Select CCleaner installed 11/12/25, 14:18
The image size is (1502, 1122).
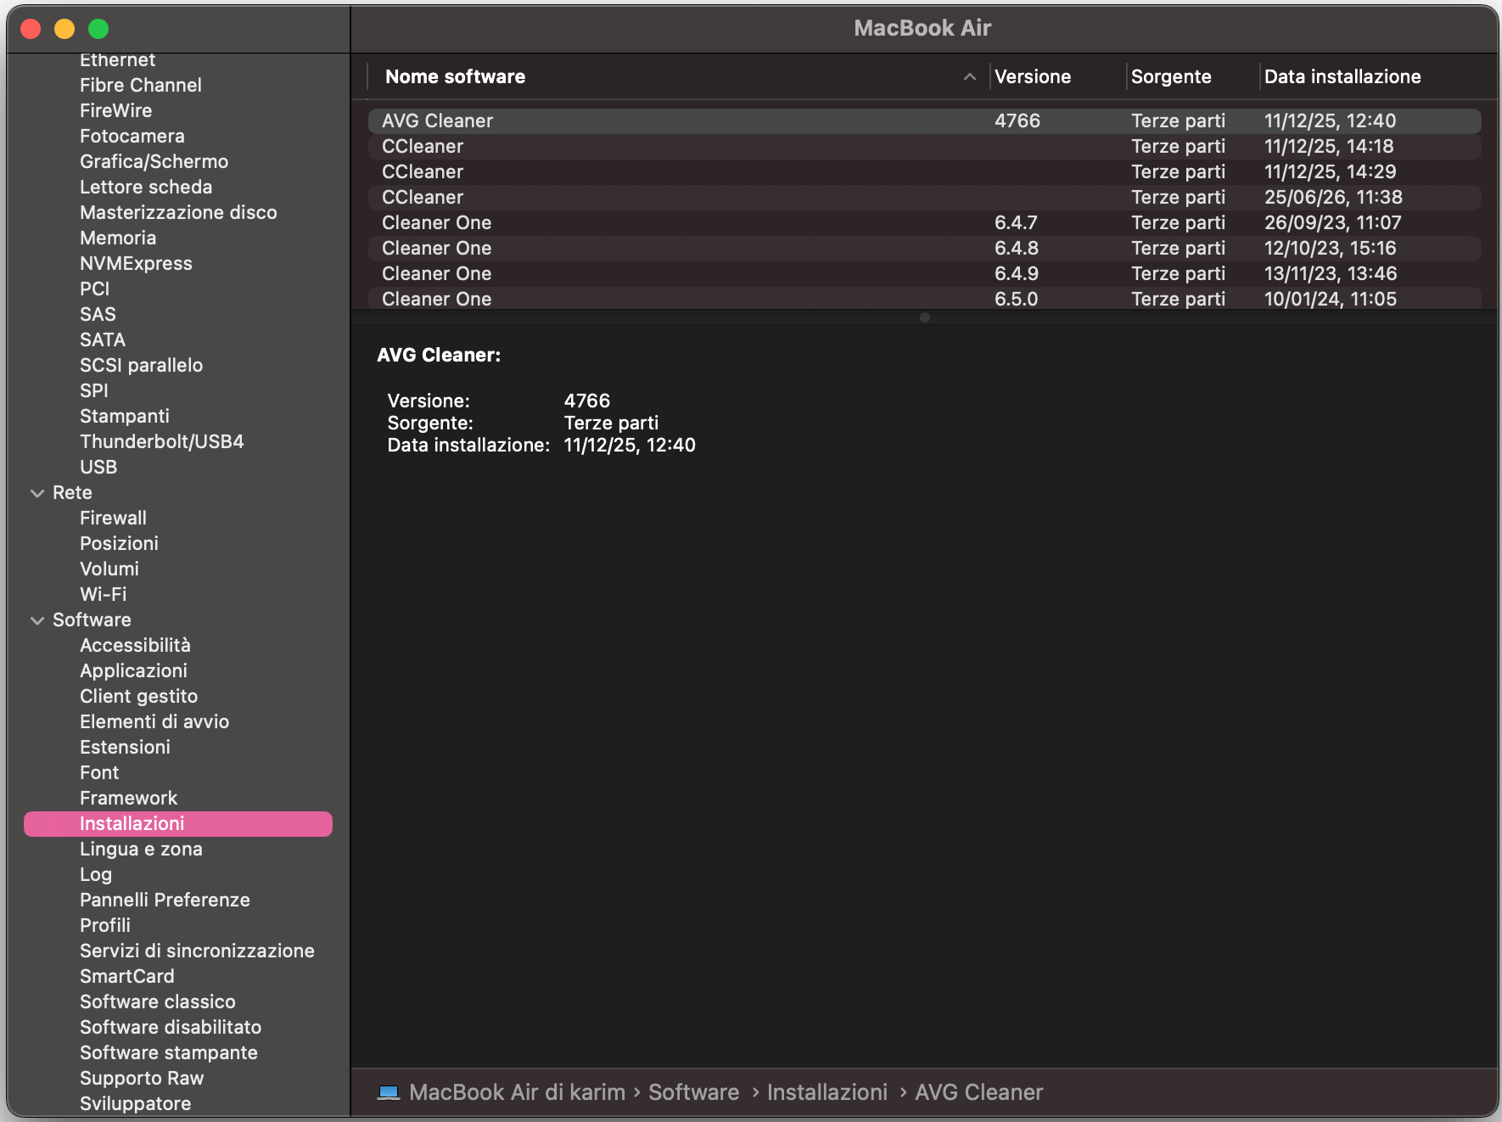point(925,146)
